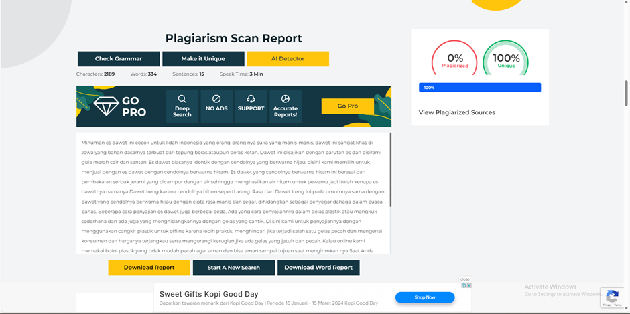This screenshot has height=314, width=630.
Task: Click the Characters: 2189 count
Action: (x=96, y=74)
